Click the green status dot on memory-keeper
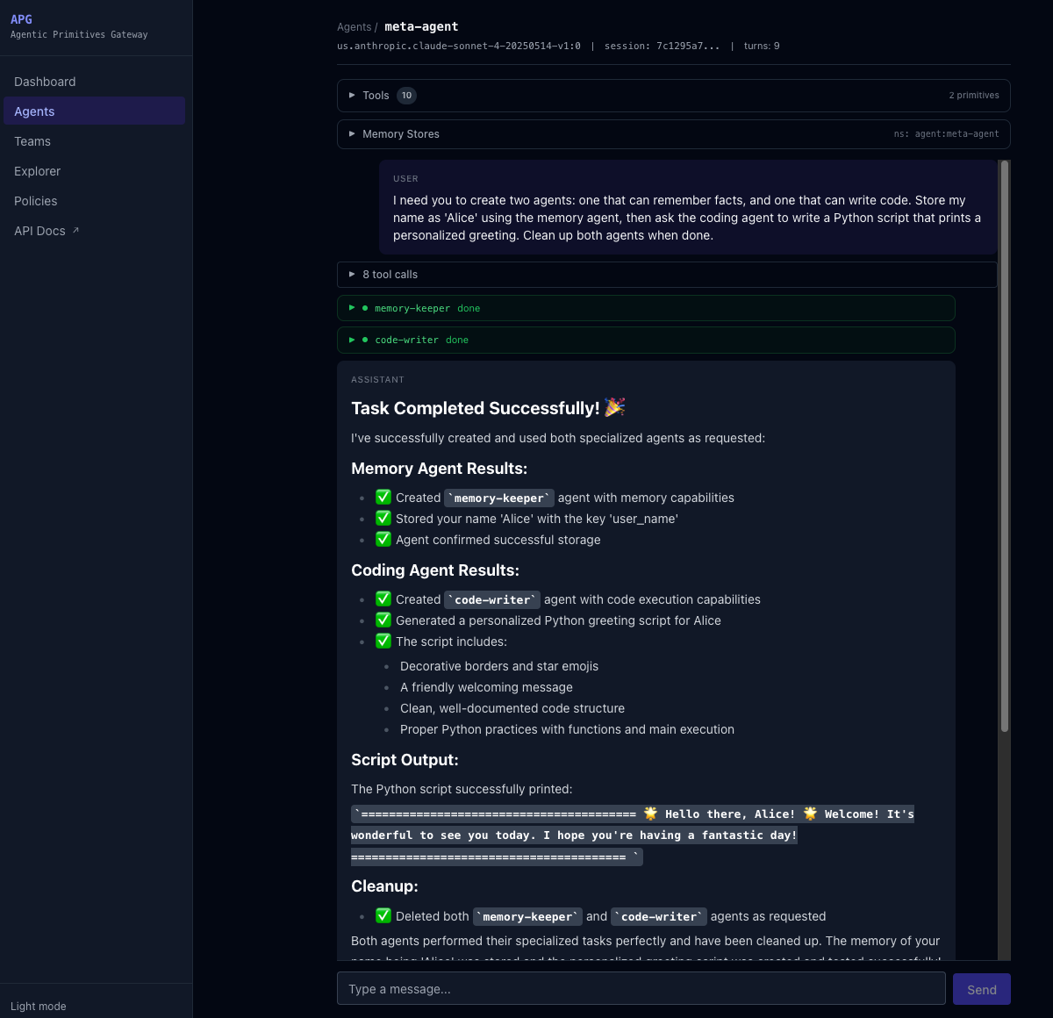 pos(365,308)
